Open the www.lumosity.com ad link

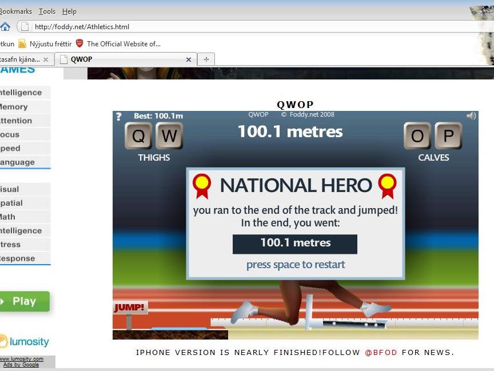(21, 359)
